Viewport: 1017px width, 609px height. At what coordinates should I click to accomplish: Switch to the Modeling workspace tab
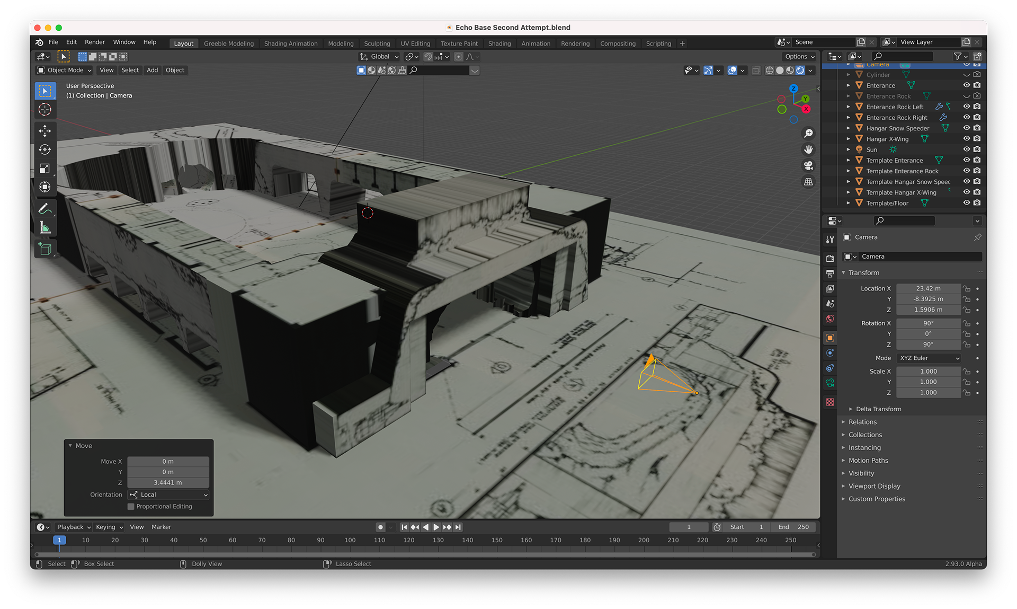341,43
